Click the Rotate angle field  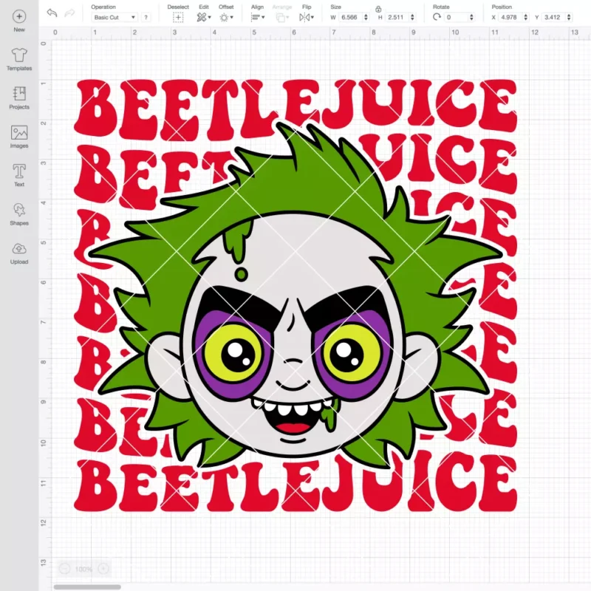click(x=457, y=17)
